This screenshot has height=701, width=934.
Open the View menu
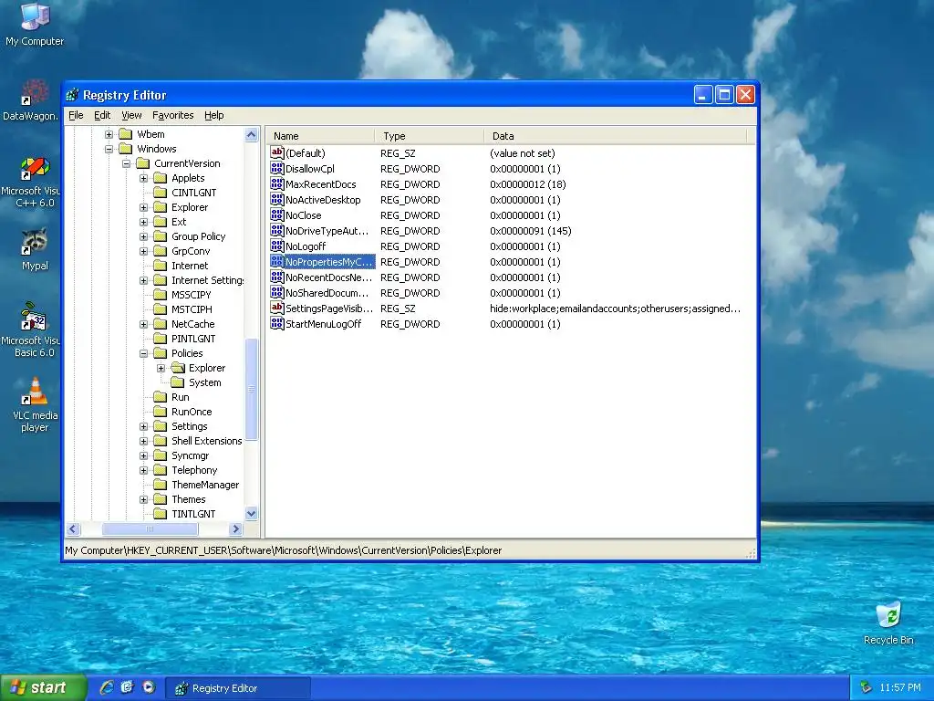tap(131, 115)
